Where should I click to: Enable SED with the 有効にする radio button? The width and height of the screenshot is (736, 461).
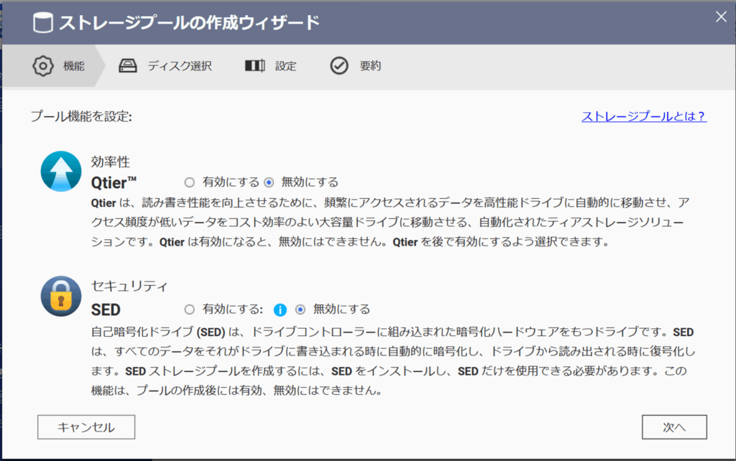pyautogui.click(x=190, y=309)
